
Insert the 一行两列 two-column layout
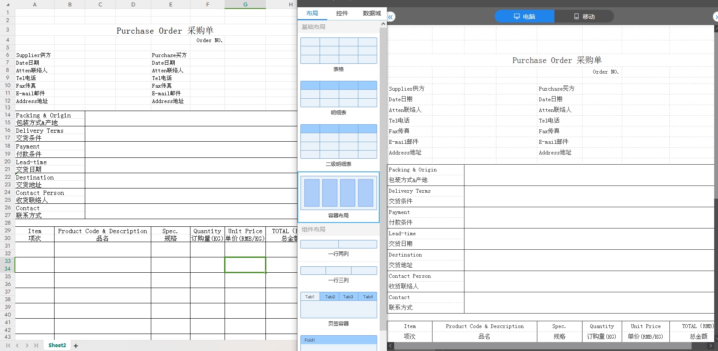338,244
